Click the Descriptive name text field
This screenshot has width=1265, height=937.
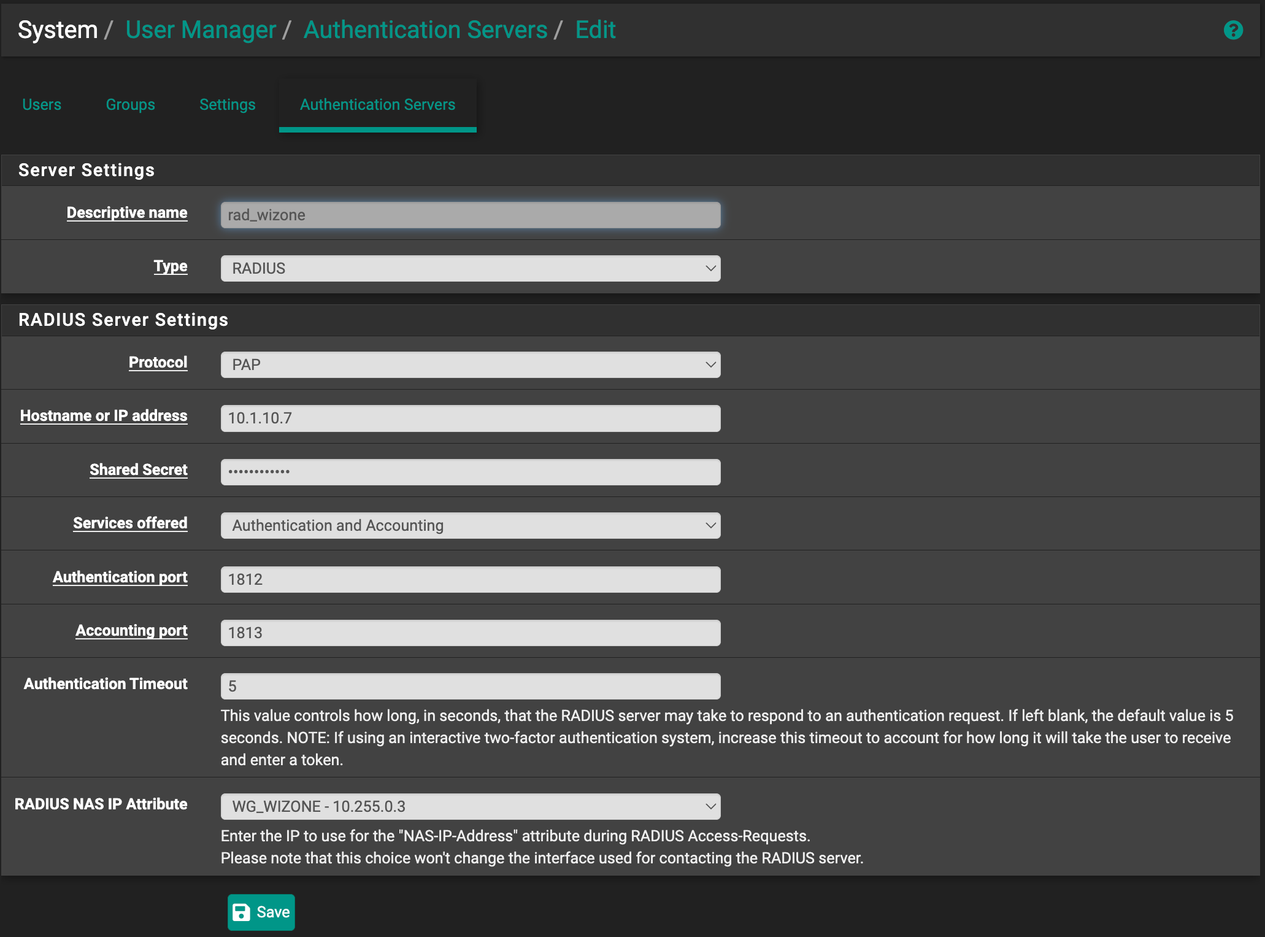point(470,215)
